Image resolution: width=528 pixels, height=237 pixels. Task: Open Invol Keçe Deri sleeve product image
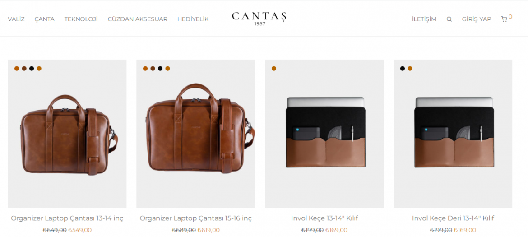(453, 134)
